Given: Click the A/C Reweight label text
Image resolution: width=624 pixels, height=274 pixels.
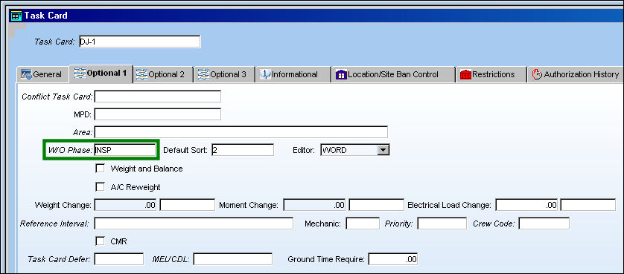Looking at the screenshot, I should [x=136, y=187].
